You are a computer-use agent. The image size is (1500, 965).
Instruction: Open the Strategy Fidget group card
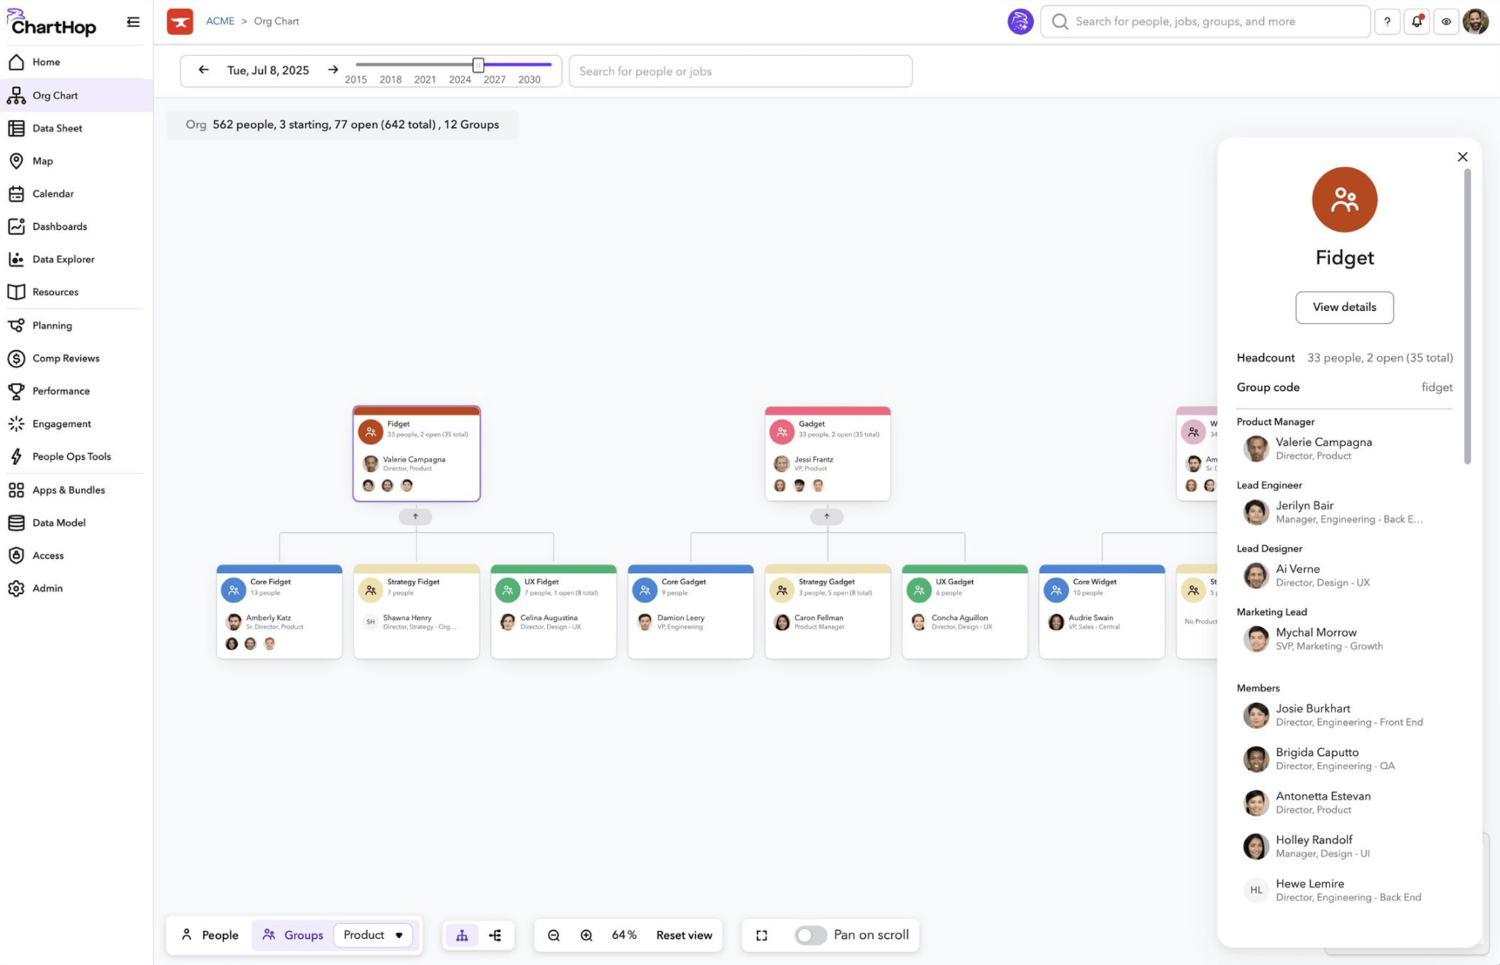click(416, 612)
